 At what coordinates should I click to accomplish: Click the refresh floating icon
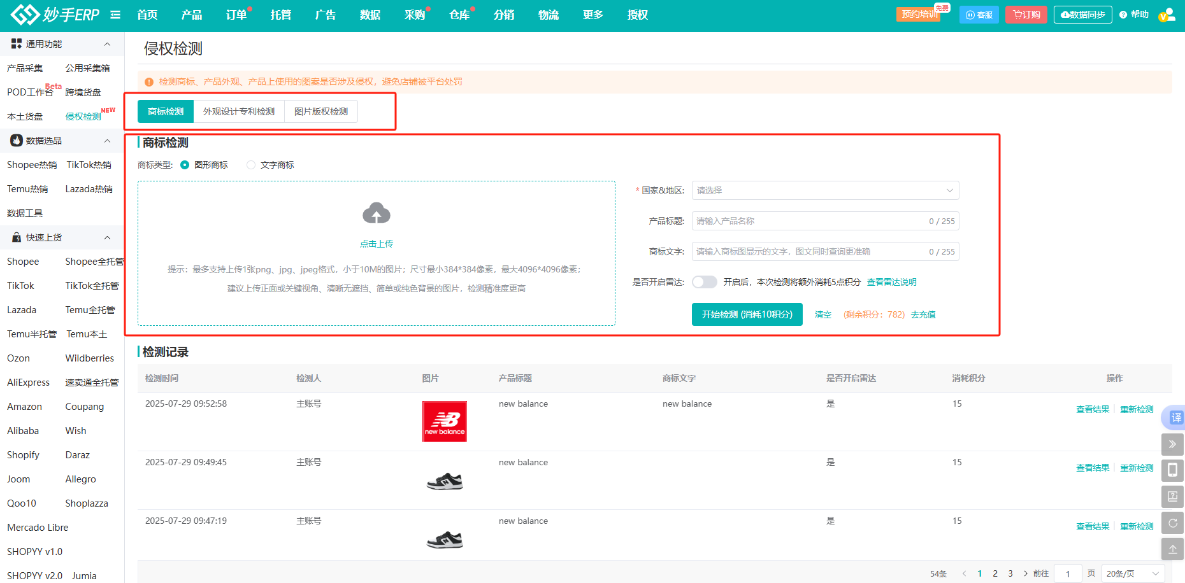pyautogui.click(x=1172, y=523)
